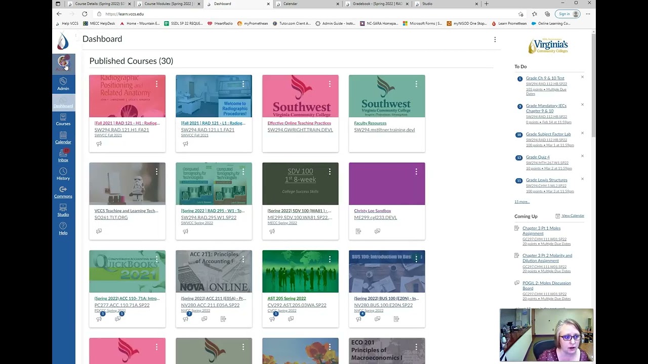Image resolution: width=648 pixels, height=364 pixels.
Task: Open the Dashboard options kebab menu
Action: 495,39
